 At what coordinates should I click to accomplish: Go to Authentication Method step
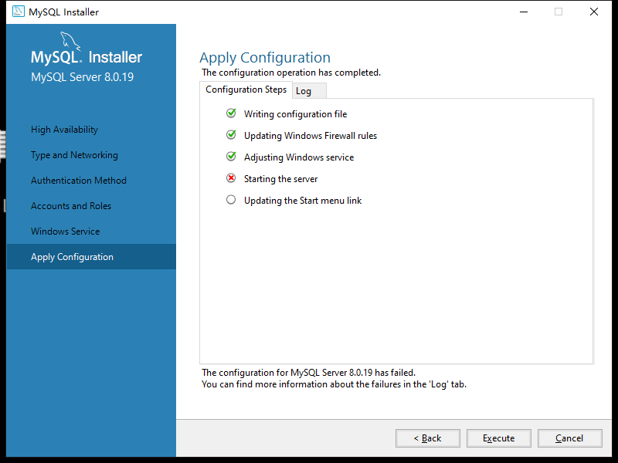tap(79, 181)
